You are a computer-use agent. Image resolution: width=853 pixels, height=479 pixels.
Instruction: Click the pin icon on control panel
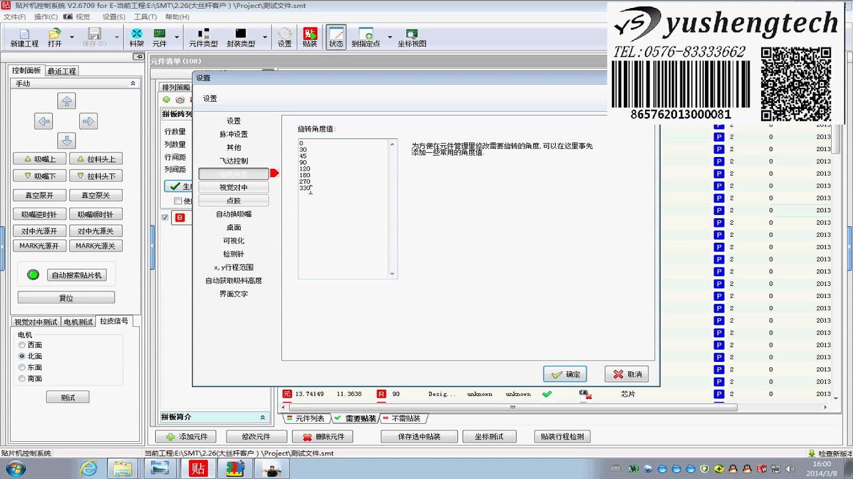139,57
